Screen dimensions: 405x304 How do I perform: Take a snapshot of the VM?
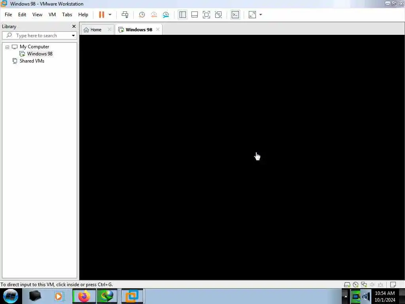tap(142, 15)
